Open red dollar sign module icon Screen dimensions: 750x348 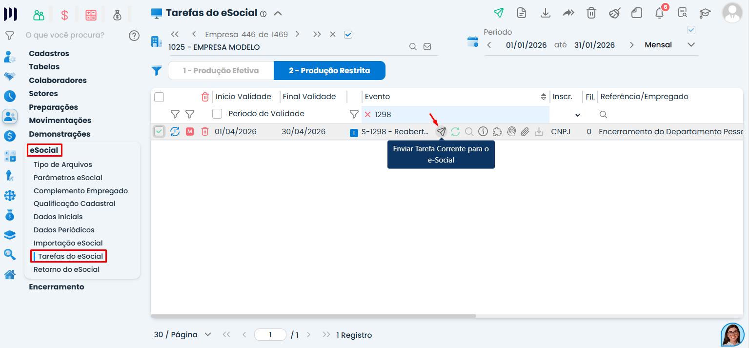[64, 15]
